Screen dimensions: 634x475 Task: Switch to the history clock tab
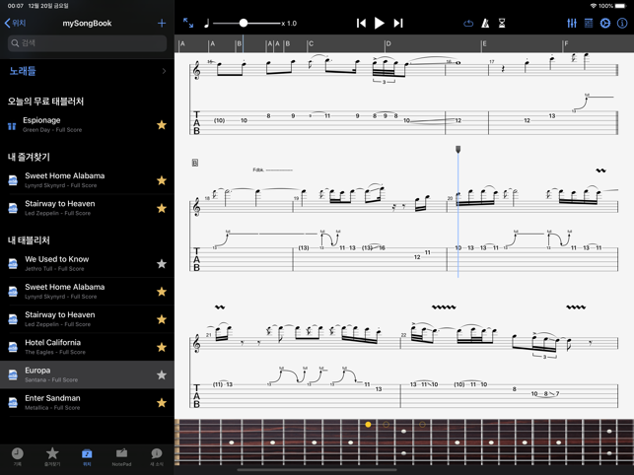[x=18, y=457]
